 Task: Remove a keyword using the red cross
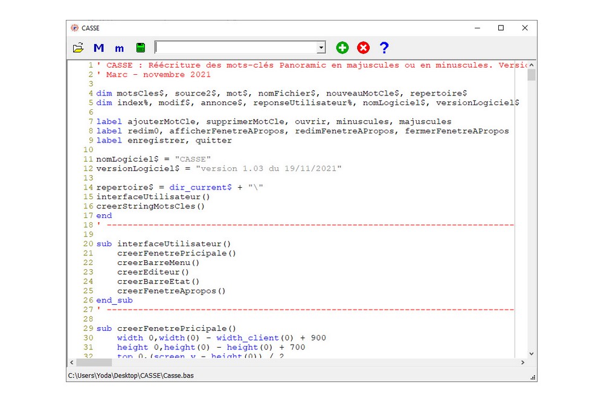(x=363, y=48)
